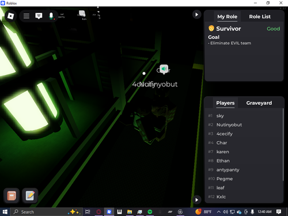Click the Good alignment label
288x216 pixels.
(273, 29)
